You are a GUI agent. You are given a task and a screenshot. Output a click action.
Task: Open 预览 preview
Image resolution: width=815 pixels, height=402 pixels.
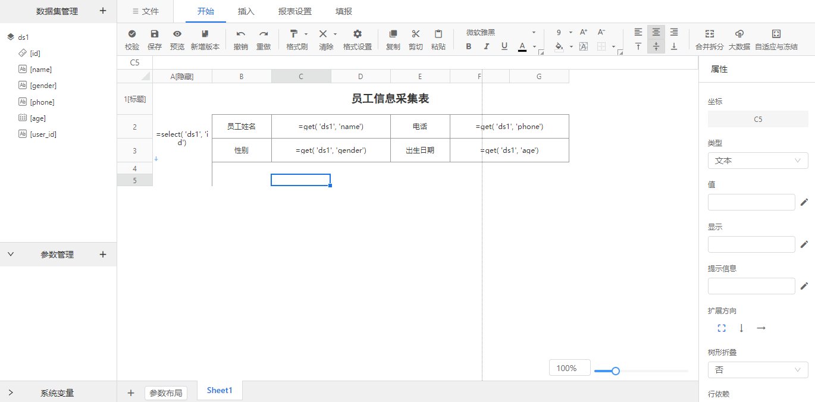177,34
